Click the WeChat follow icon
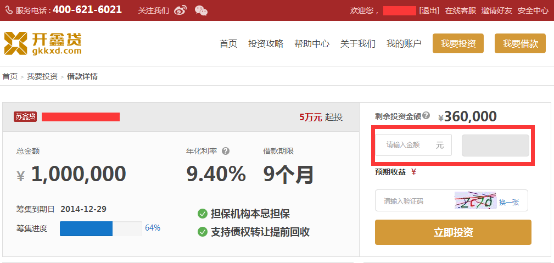The width and height of the screenshot is (554, 263). (x=201, y=10)
